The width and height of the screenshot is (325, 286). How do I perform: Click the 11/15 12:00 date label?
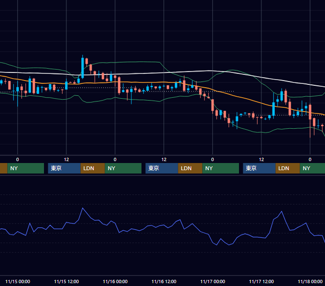[x=66, y=281]
